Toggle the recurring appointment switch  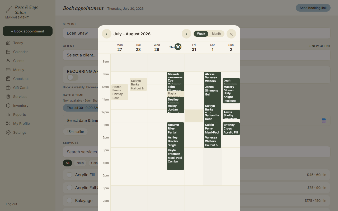[73, 77]
